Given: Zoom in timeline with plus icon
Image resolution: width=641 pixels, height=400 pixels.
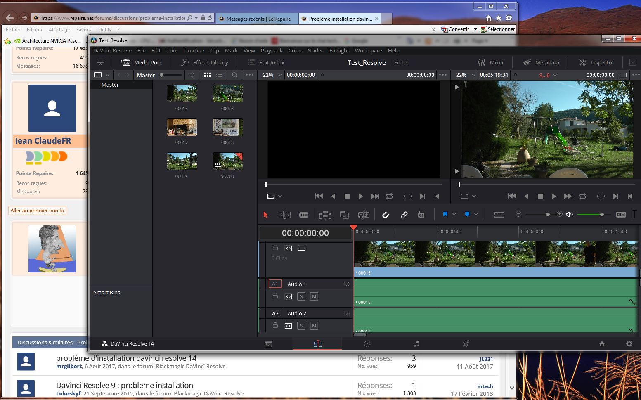Looking at the screenshot, I should click(560, 214).
